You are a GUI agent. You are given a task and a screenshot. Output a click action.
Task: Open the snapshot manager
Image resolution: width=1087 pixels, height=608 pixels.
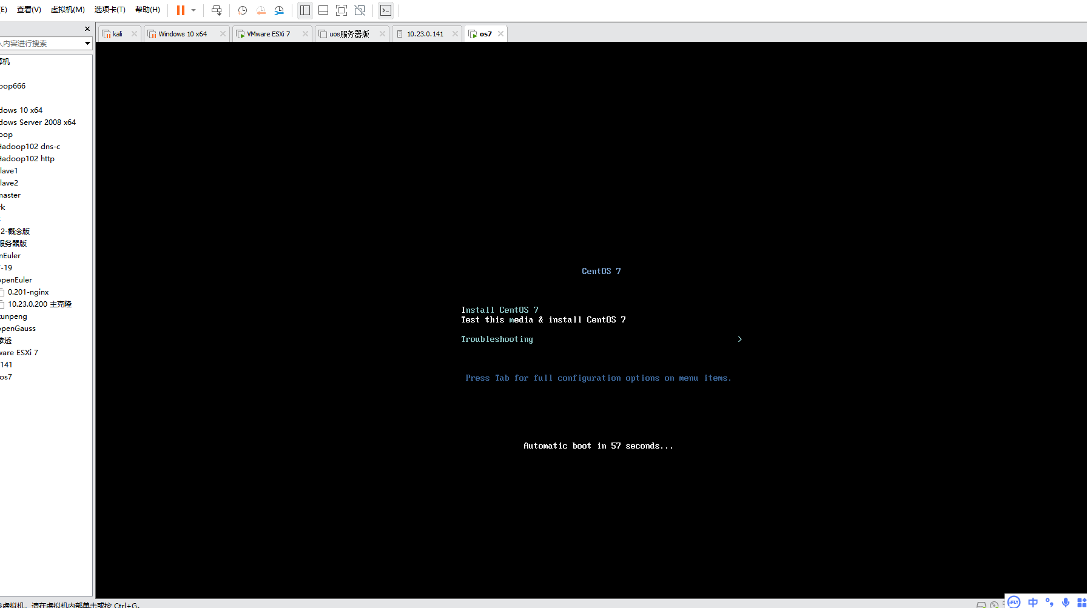(279, 10)
